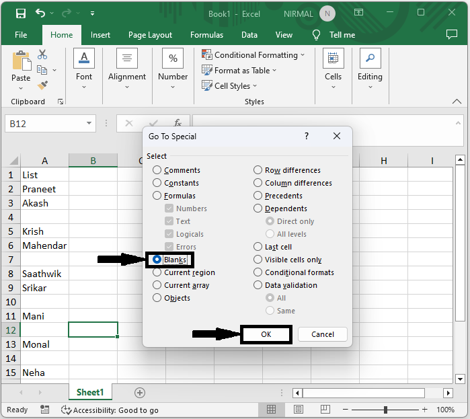Click the Format Painter brush icon
The height and width of the screenshot is (419, 470).
click(42, 85)
